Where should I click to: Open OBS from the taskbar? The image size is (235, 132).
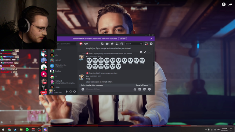coord(39,129)
